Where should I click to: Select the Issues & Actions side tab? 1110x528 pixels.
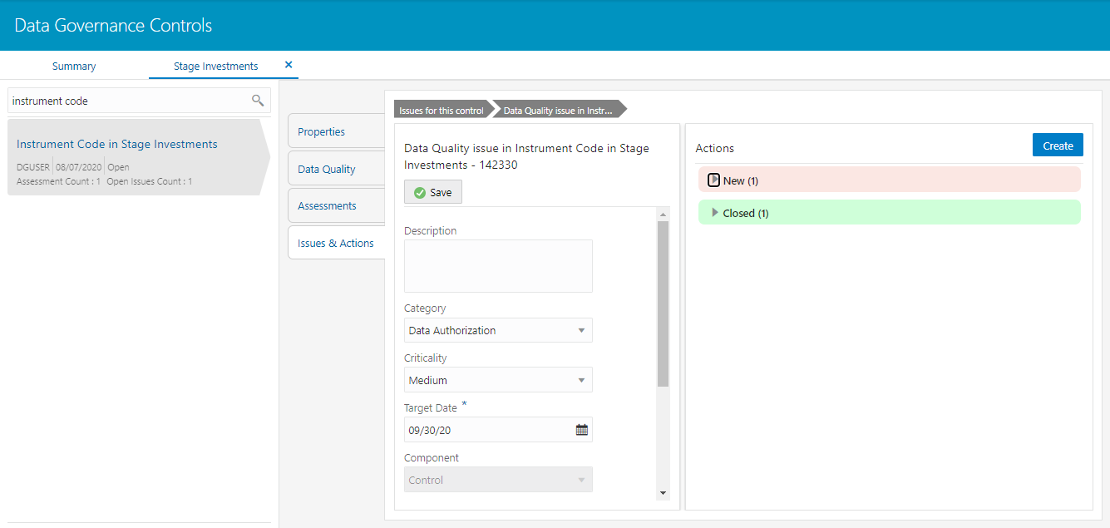click(336, 243)
